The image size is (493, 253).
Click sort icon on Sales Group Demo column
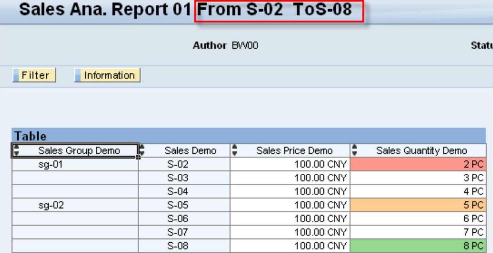pos(16,151)
